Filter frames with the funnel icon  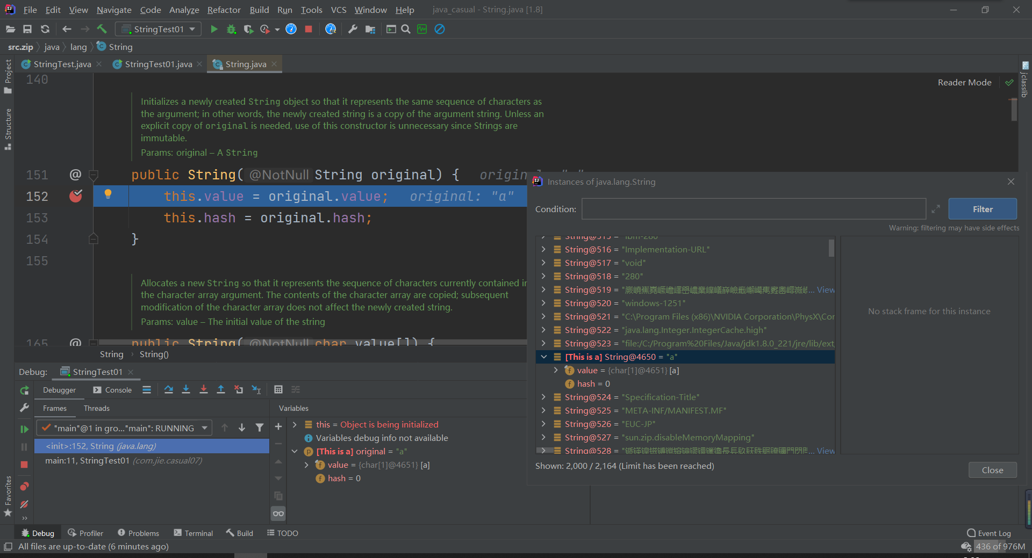260,427
